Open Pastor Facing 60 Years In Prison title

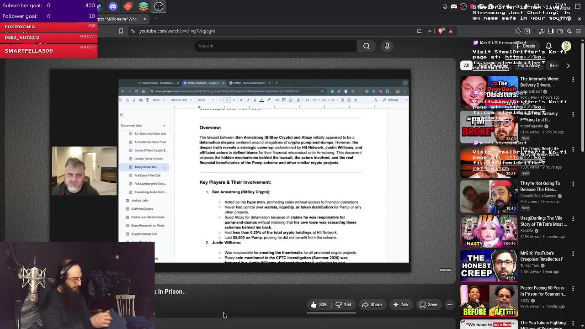coord(542,291)
